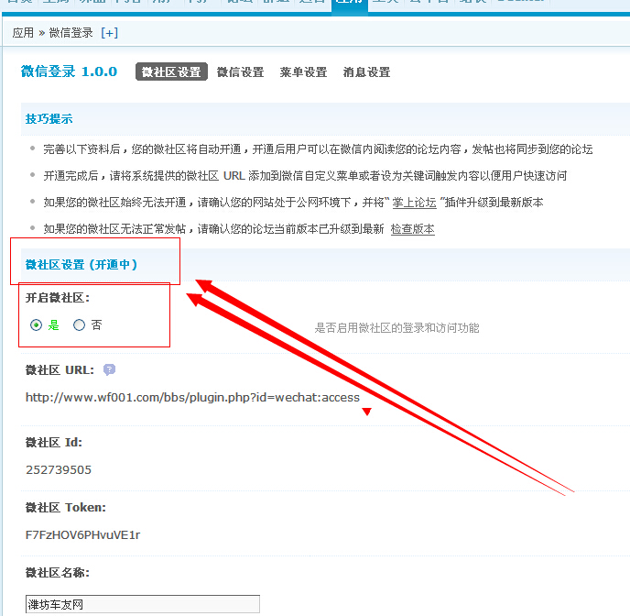
Task: Click the tip starting with 开通完成后
Action: coord(305,176)
